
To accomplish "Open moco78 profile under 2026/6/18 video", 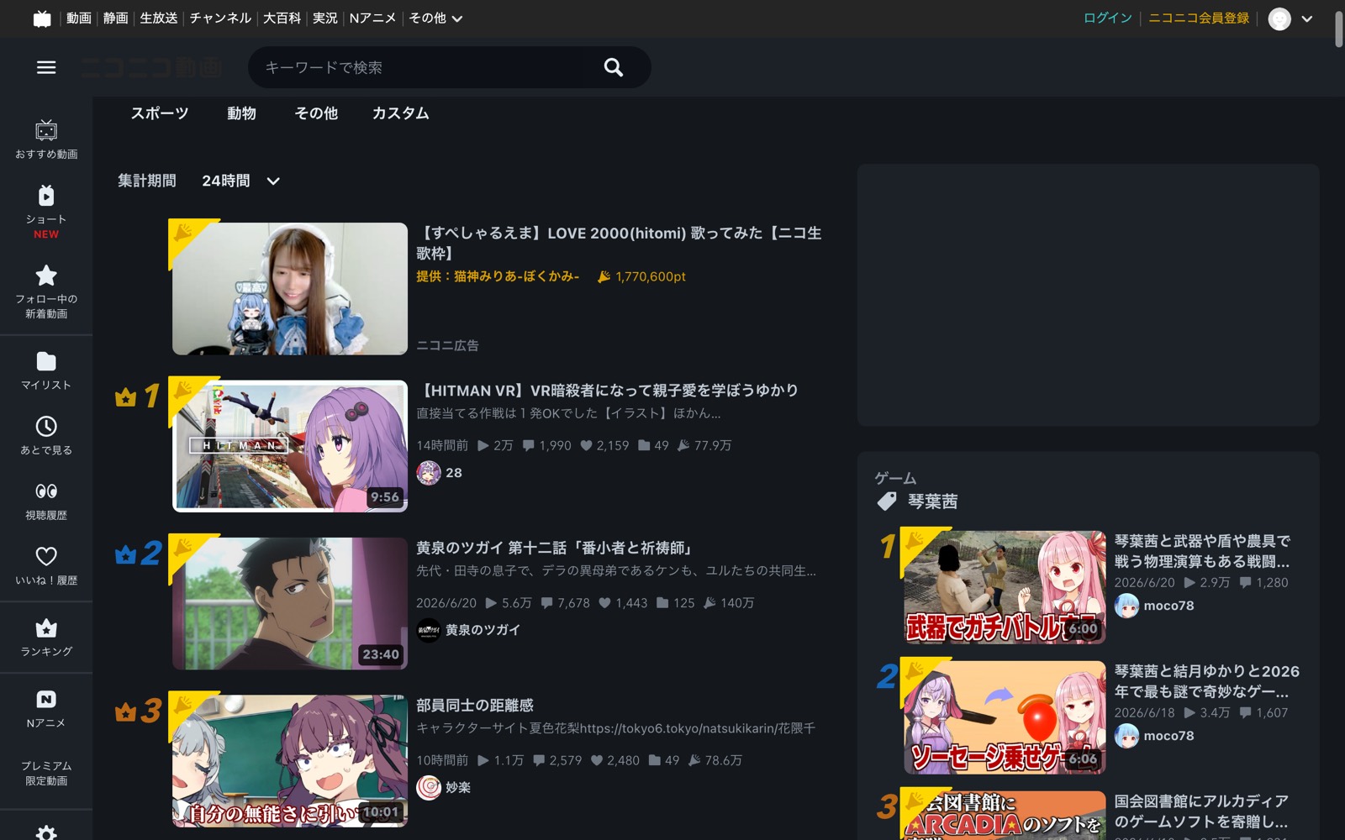I will (1168, 736).
